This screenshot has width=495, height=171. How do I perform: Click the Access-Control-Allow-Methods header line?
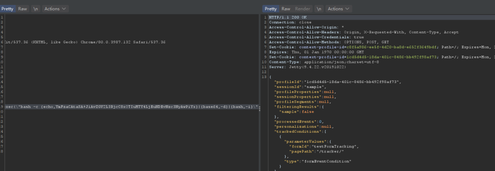(329, 42)
